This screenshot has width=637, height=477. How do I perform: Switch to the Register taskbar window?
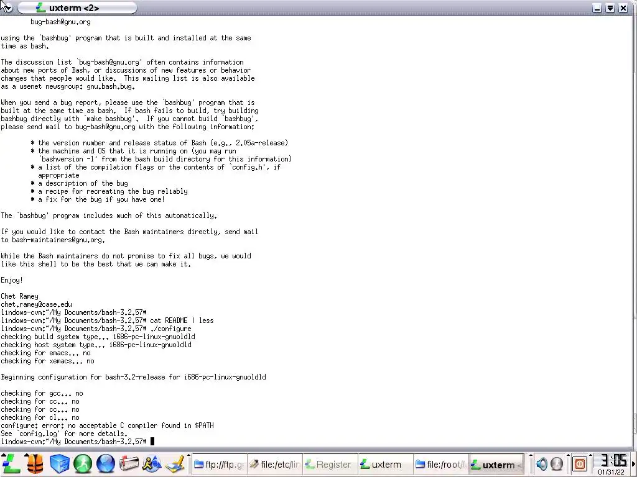330,465
